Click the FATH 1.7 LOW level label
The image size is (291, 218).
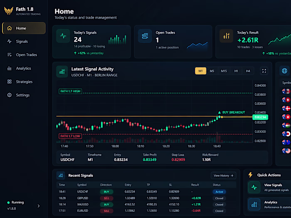(70, 136)
